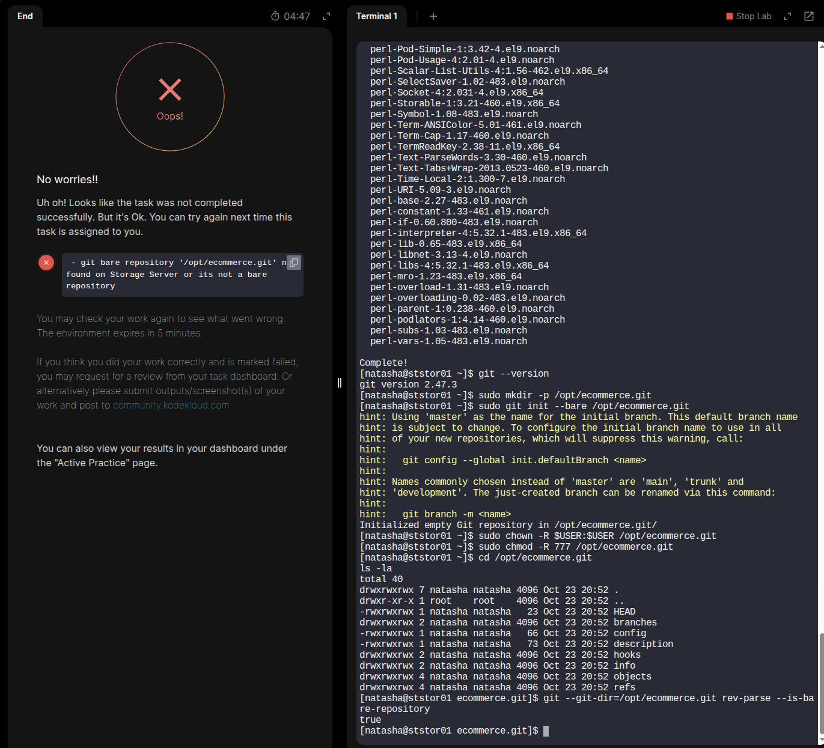
Task: Click the "sudo git init --bare" command line
Action: coord(584,406)
